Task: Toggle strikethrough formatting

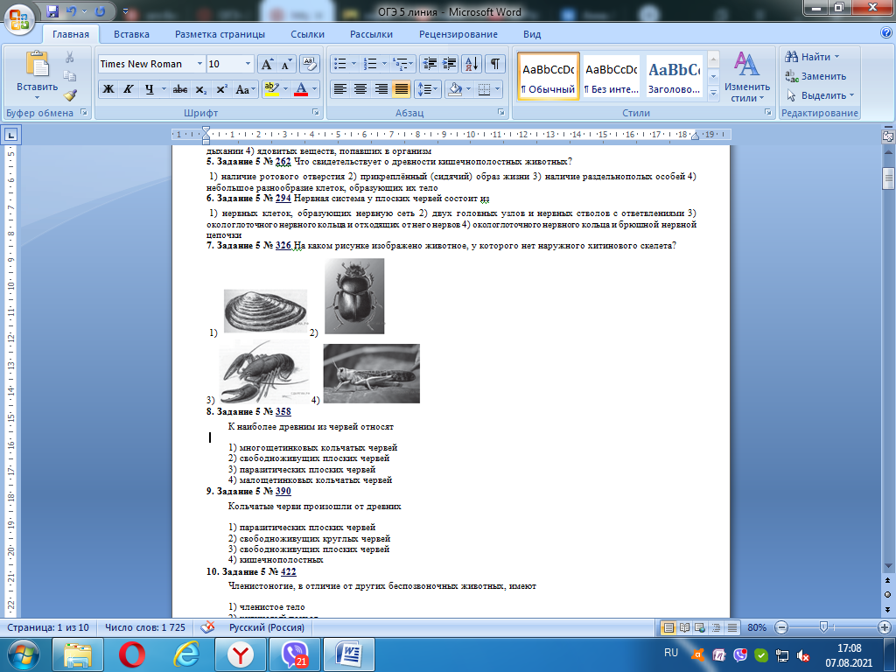Action: (x=180, y=89)
